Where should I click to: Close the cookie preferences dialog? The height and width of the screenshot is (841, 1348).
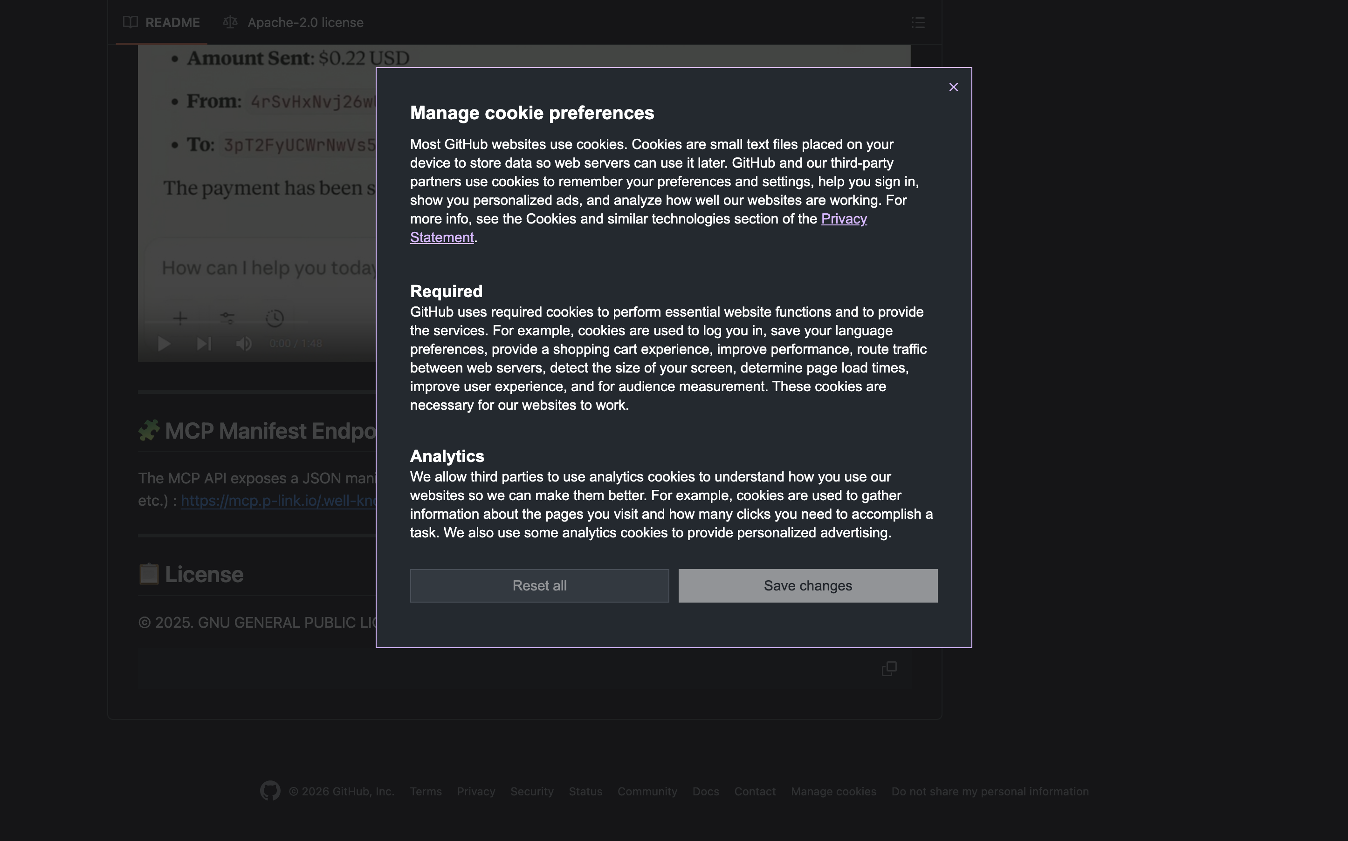click(953, 88)
